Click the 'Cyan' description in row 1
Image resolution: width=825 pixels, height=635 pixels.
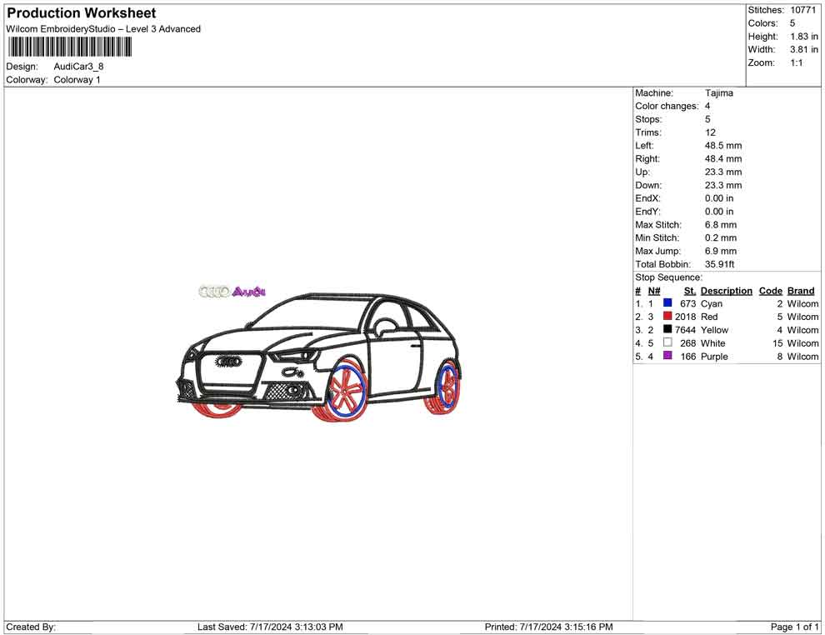tap(712, 304)
